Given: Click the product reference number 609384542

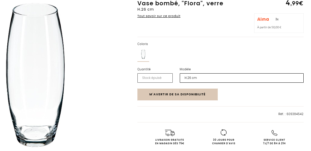Looking at the screenshot, I should 295,114.
